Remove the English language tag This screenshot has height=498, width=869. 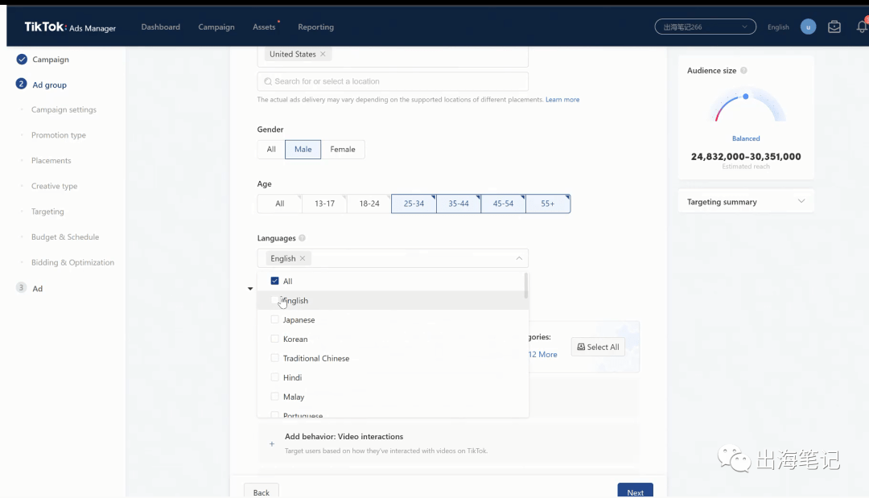click(302, 258)
